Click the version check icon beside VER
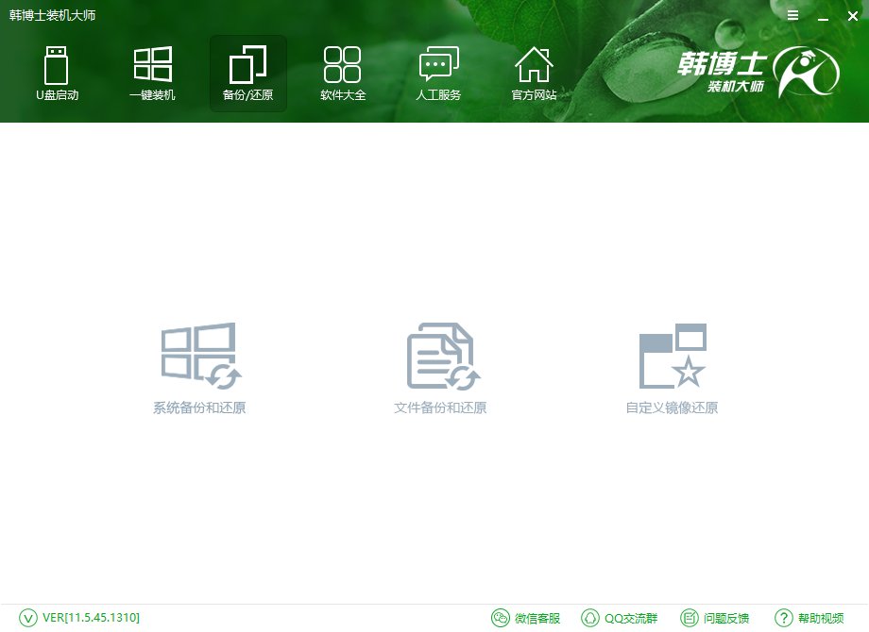This screenshot has width=869, height=632. (28, 618)
